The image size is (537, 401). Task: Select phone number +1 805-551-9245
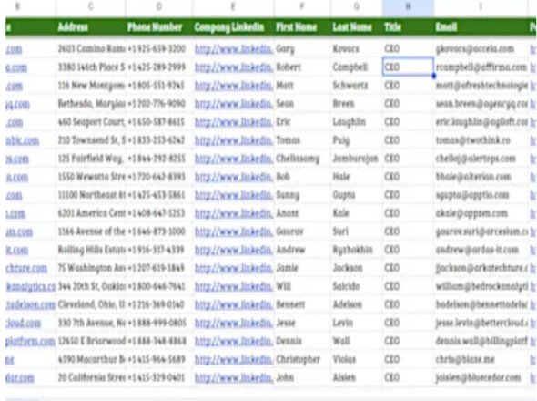pos(157,86)
